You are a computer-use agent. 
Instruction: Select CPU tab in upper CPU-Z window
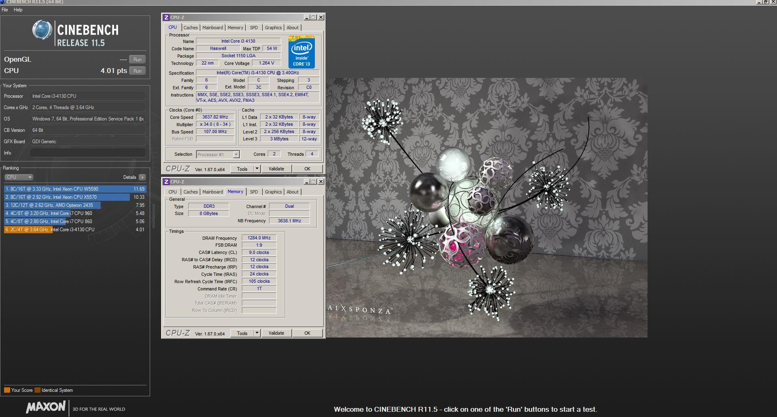point(173,27)
